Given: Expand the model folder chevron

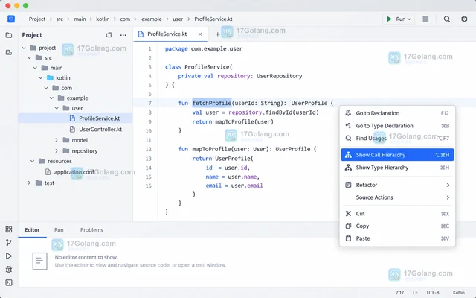Looking at the screenshot, I should (x=57, y=140).
